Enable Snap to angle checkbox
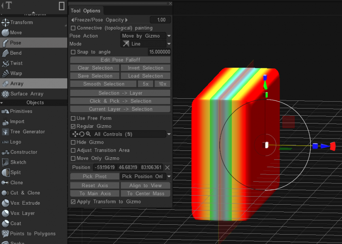This screenshot has width=342, height=244. point(73,52)
